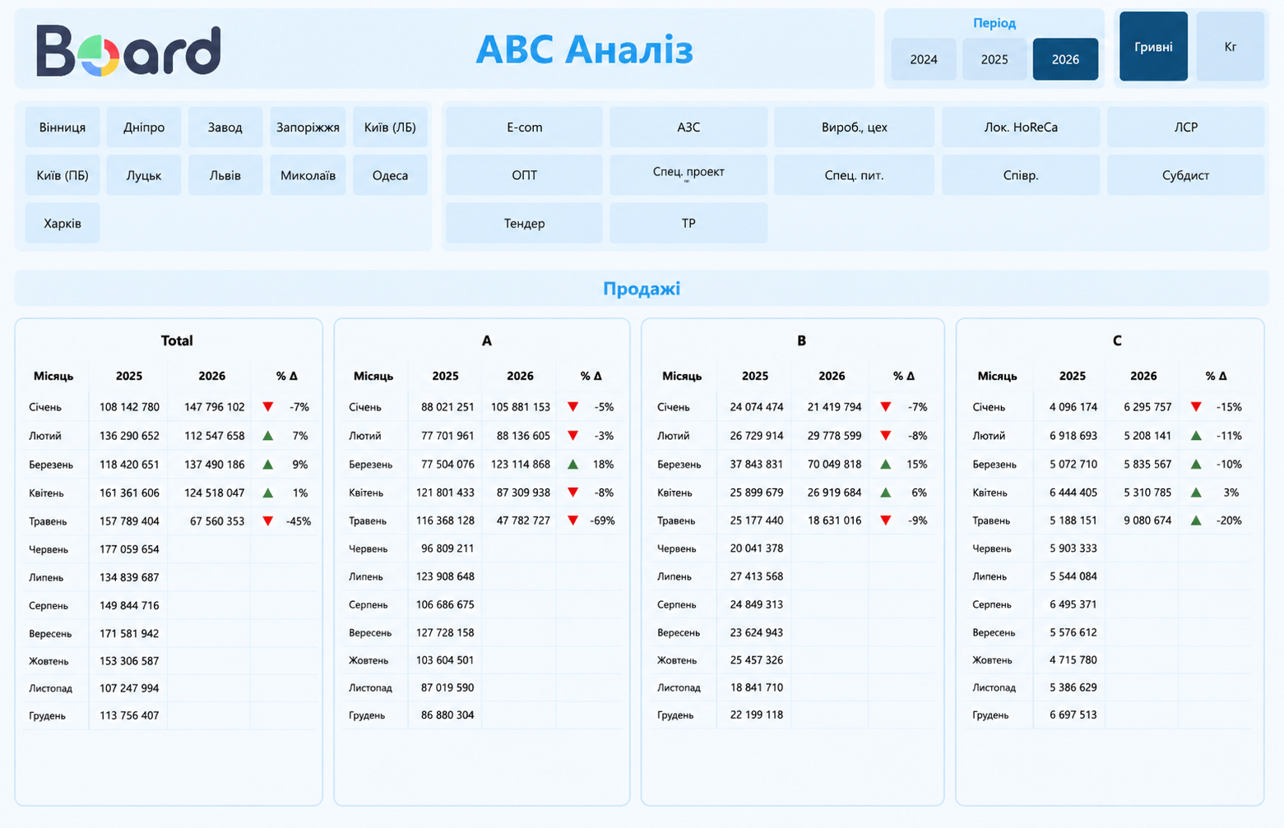Select the Співр. channel

1021,175
